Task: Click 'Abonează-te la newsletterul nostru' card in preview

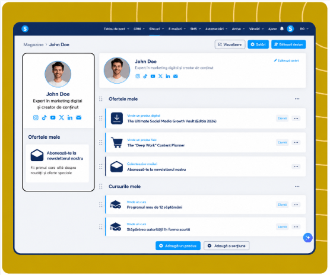Action: point(57,163)
